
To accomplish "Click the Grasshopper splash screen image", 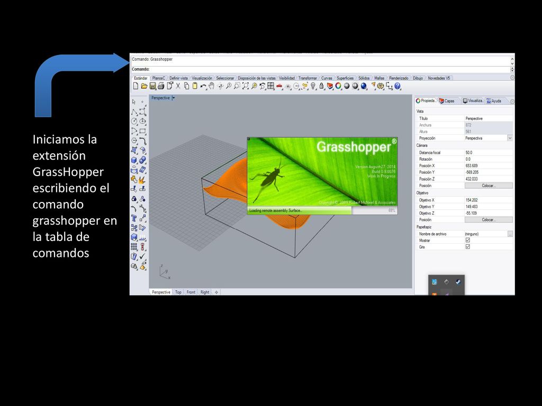I will coord(322,172).
